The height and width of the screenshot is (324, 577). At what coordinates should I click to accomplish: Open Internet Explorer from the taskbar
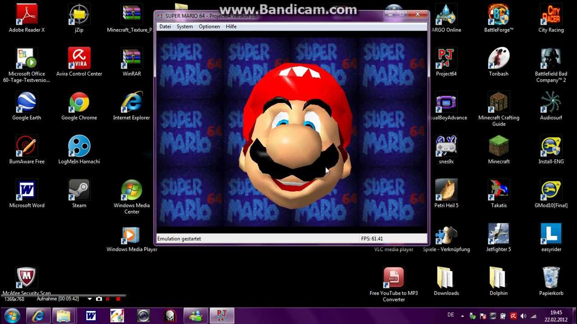point(38,316)
